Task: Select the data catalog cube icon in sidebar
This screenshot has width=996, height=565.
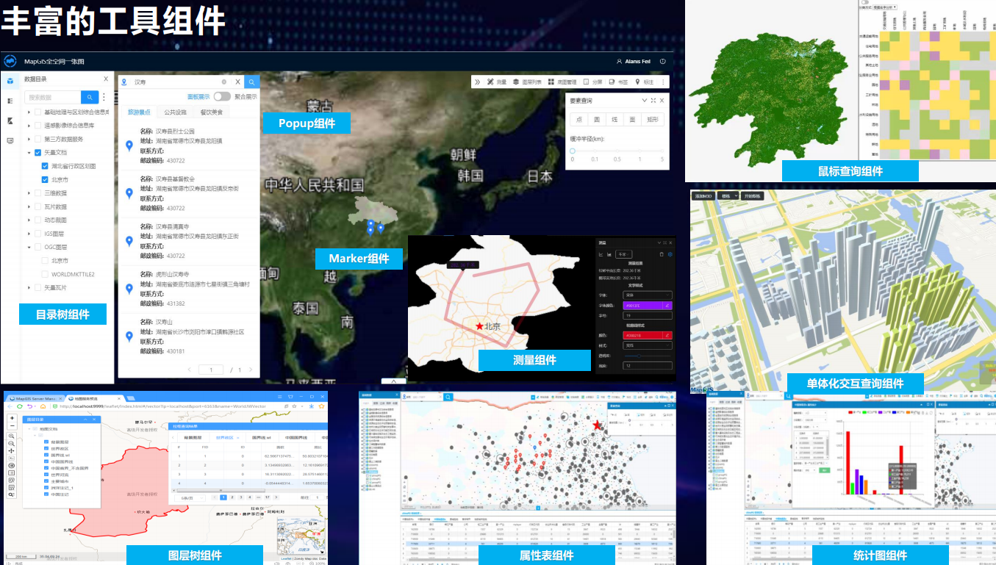Action: 10,82
